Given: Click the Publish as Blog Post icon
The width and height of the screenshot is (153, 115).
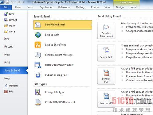Looking at the screenshot, I should click(38, 75).
